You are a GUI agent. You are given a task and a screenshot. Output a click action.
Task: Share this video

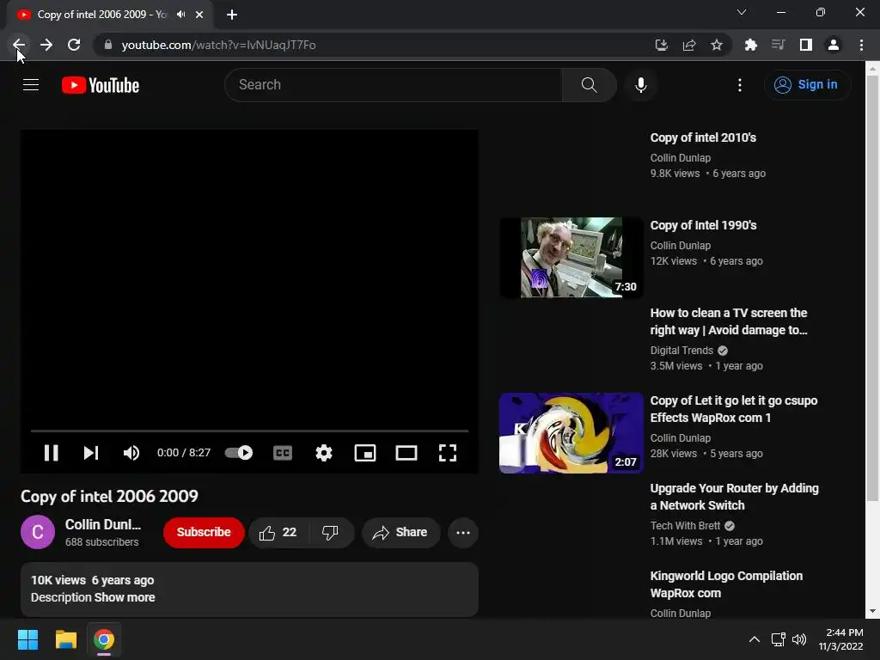[400, 532]
